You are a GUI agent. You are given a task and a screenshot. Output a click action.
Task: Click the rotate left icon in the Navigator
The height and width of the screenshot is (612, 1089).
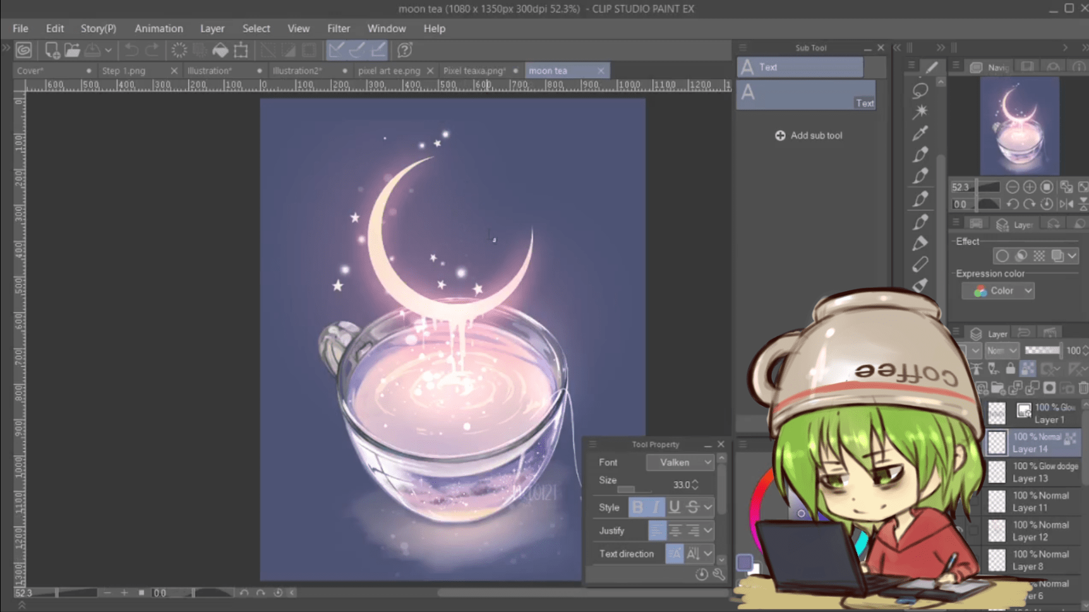pyautogui.click(x=1013, y=204)
